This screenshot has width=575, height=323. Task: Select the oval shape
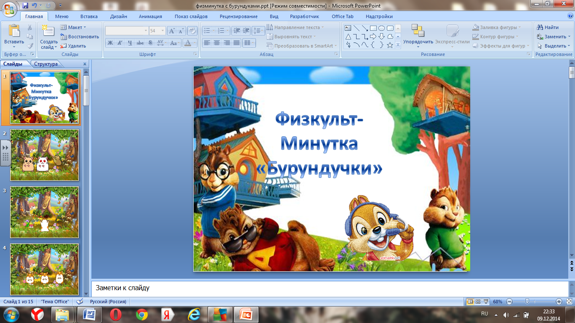coord(382,28)
